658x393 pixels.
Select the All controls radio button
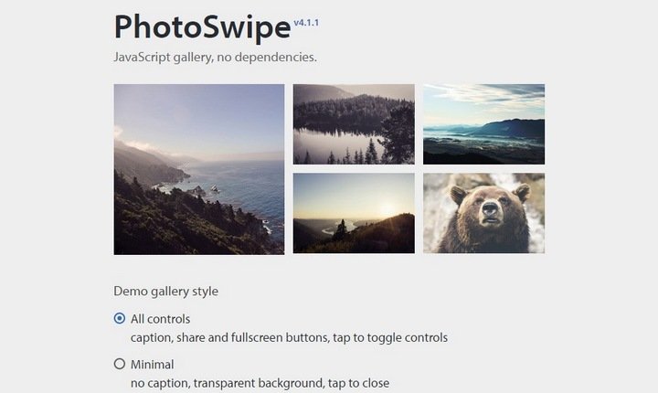pos(120,318)
